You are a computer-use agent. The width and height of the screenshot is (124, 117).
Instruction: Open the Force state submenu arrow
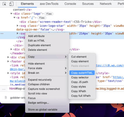[66, 68]
